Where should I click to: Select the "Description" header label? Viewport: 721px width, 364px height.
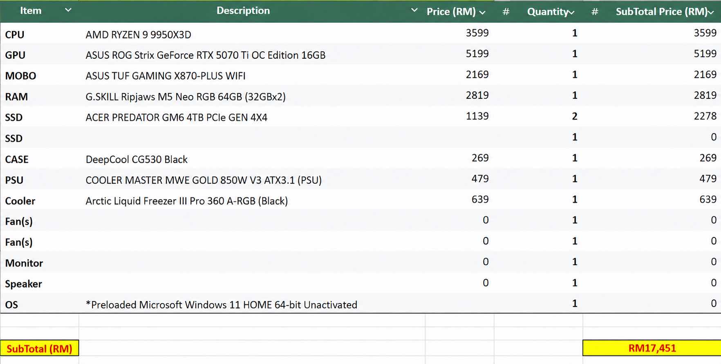click(x=243, y=11)
